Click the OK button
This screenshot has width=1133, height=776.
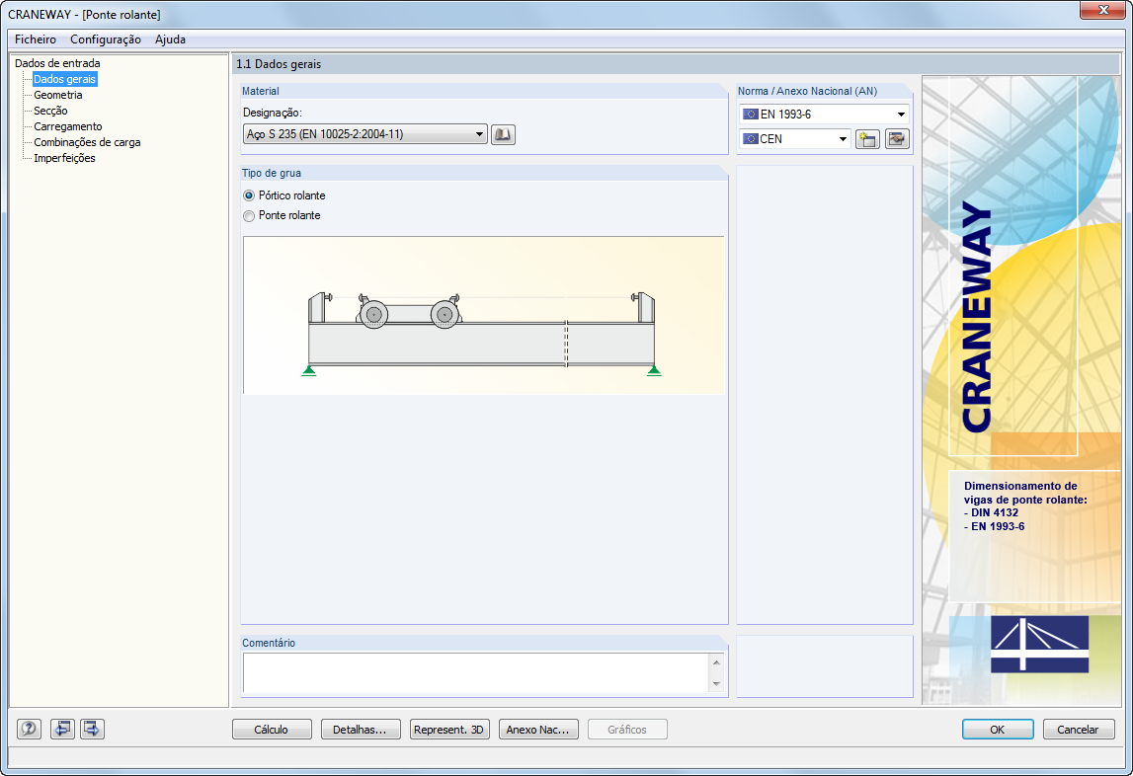[997, 729]
